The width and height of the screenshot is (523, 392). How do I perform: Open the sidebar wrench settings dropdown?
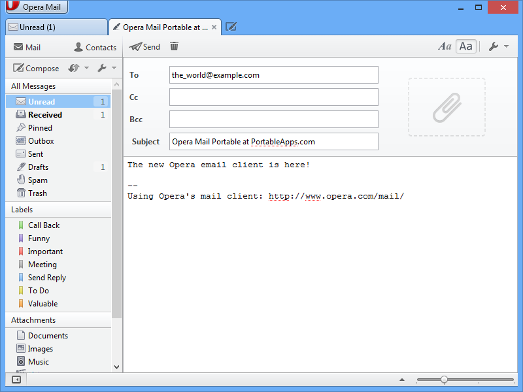[107, 68]
